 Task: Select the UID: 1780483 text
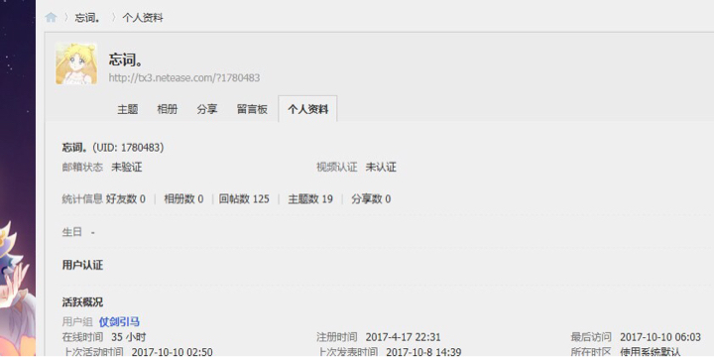pos(128,148)
